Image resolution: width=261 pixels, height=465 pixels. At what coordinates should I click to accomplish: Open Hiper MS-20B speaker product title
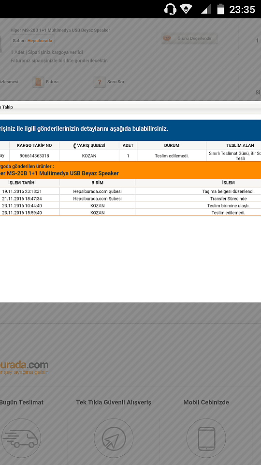60,30
